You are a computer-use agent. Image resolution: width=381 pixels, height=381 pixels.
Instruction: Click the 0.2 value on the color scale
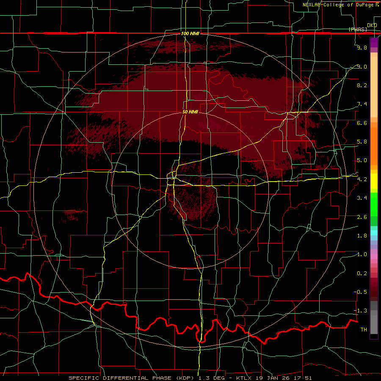click(362, 273)
